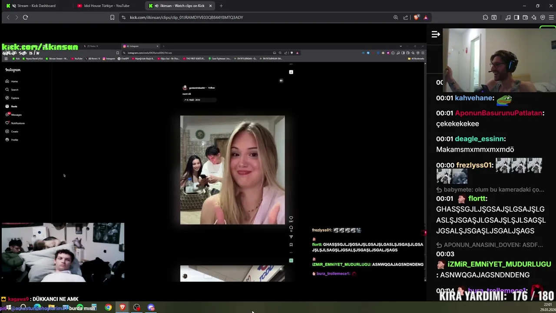This screenshot has height=313, width=556.
Task: Click the zoom magnifier in address bar
Action: tap(396, 17)
